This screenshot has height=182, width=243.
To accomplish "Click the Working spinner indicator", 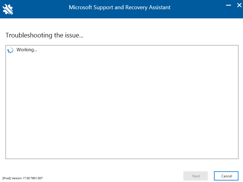I will tap(10, 50).
